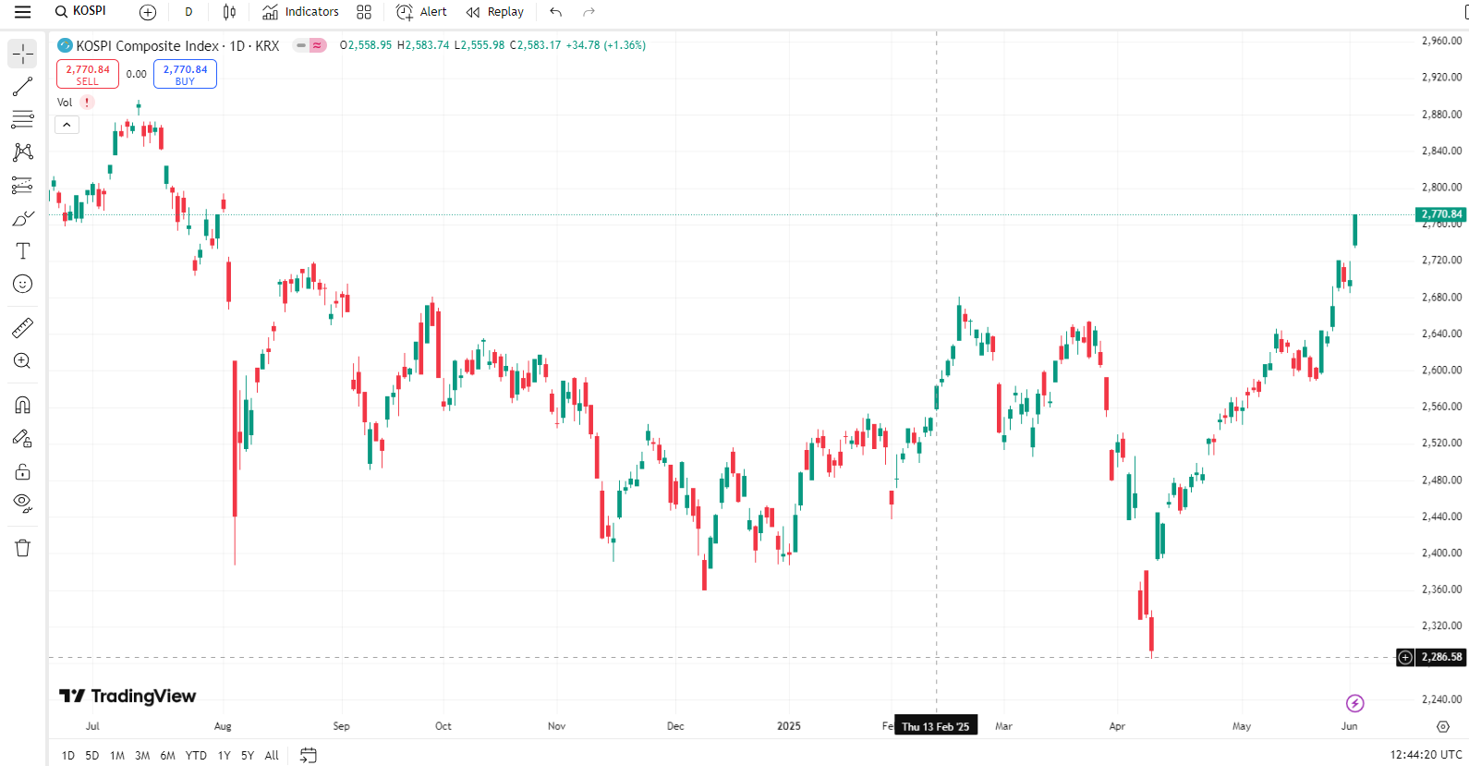The width and height of the screenshot is (1469, 766).
Task: Select the Fibonacci retracement tool
Action: [x=22, y=119]
